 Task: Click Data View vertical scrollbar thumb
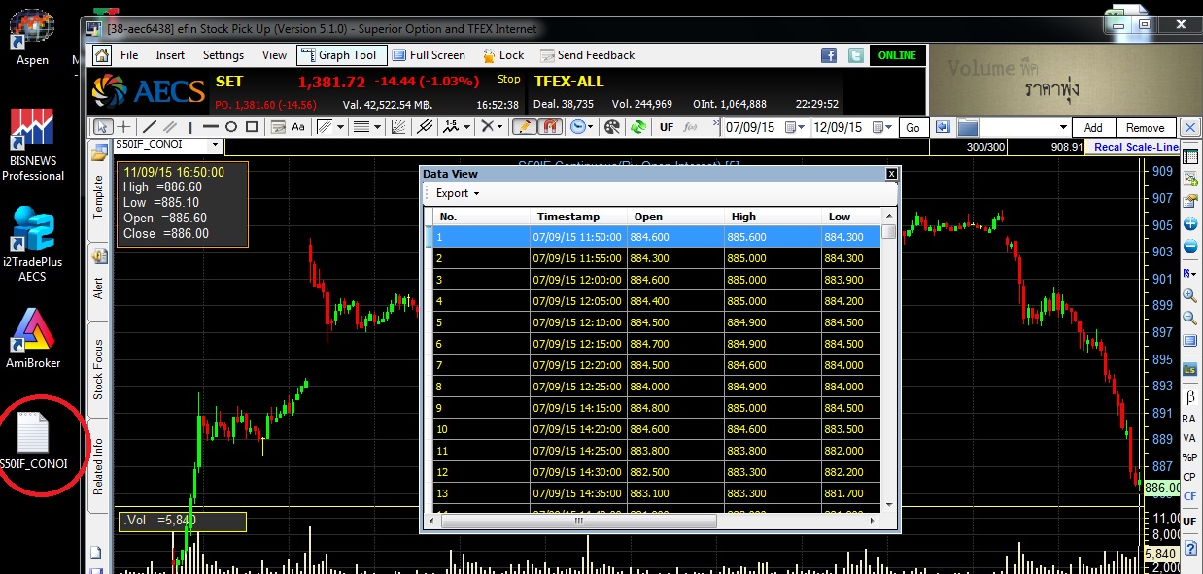point(888,231)
